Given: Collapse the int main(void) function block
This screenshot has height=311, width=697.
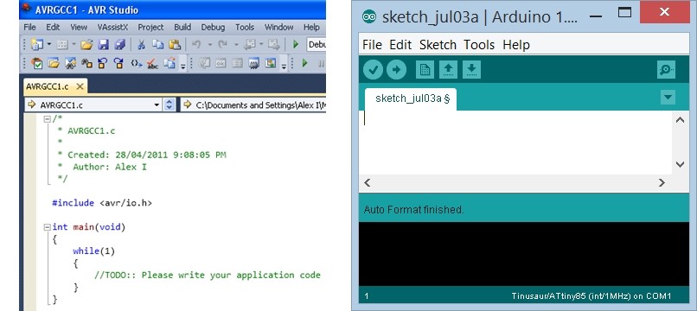Looking at the screenshot, I should (x=47, y=227).
